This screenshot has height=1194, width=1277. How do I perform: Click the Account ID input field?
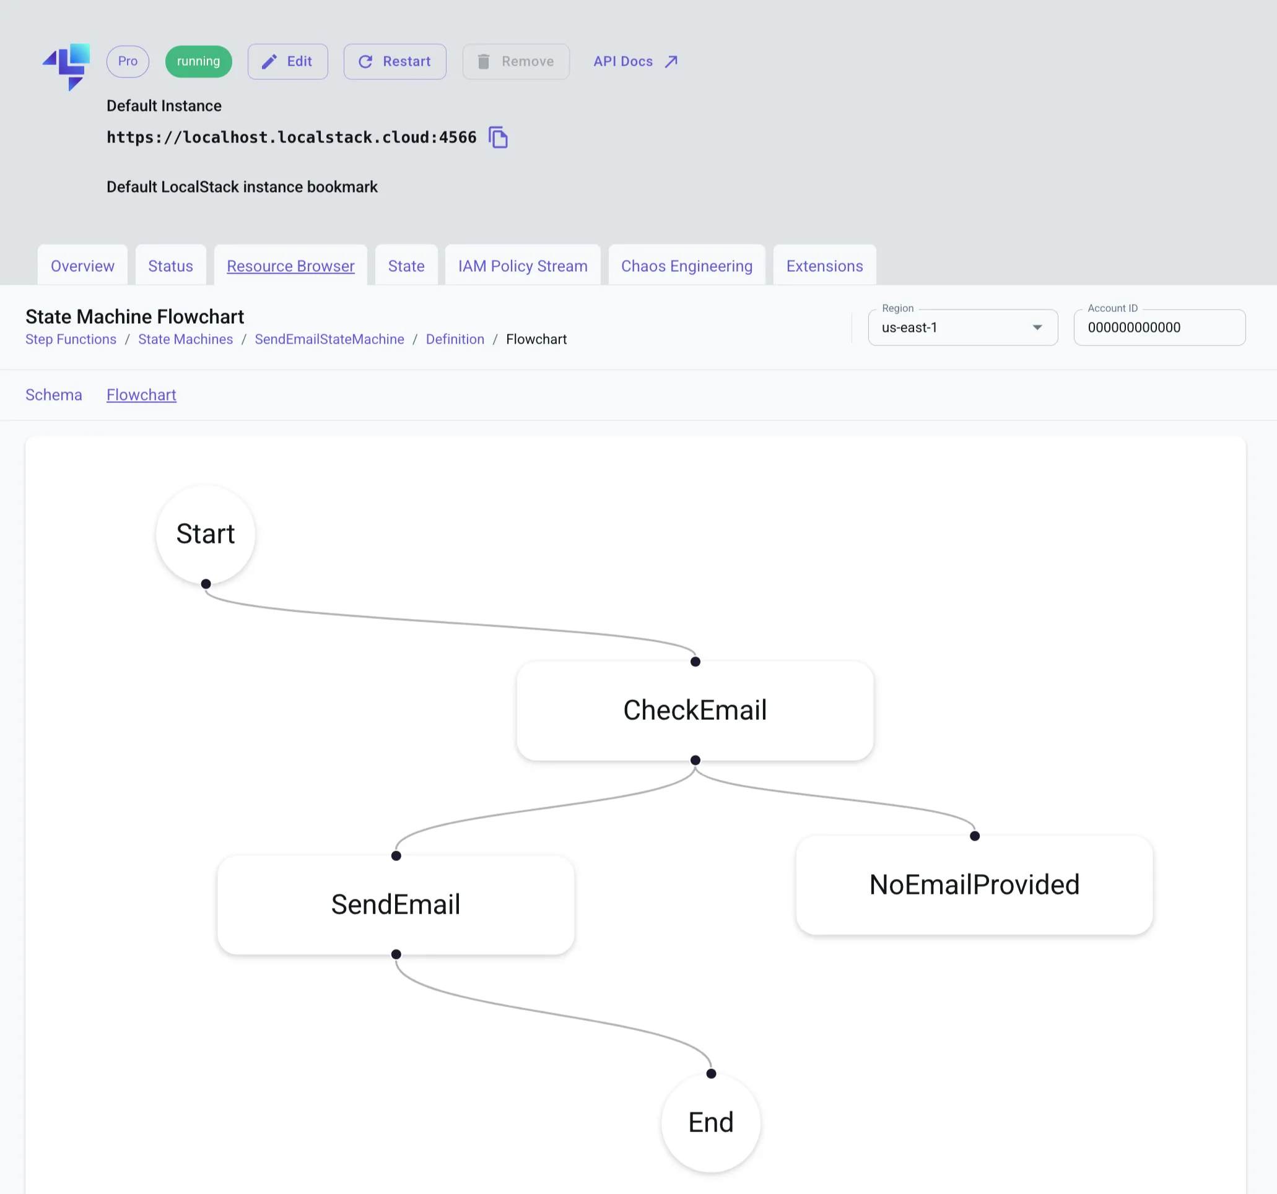click(1159, 327)
